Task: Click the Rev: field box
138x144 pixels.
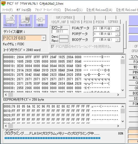Action: tap(64, 41)
